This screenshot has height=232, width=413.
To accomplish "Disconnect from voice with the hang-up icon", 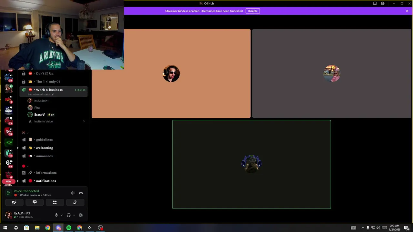I will [81, 193].
